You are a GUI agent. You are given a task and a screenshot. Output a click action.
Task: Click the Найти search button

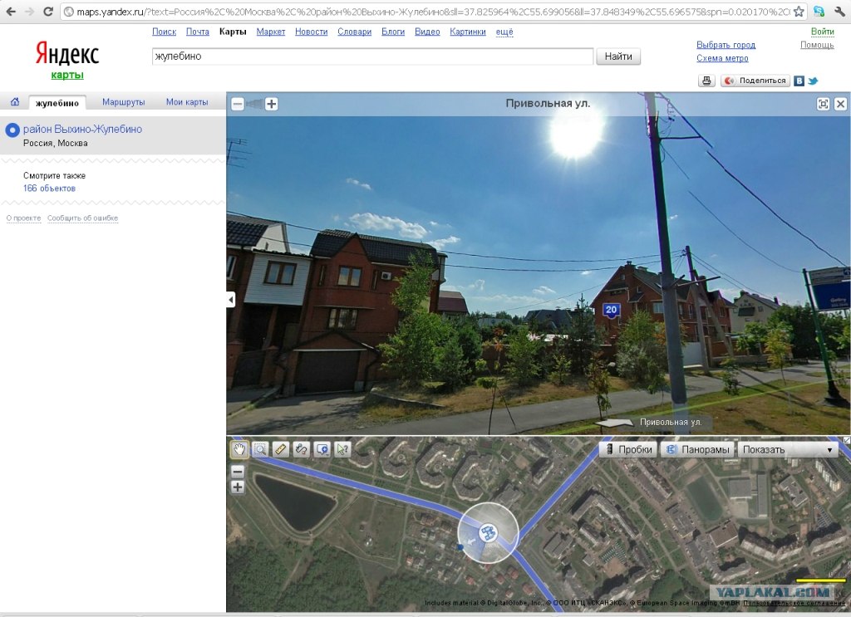(618, 56)
